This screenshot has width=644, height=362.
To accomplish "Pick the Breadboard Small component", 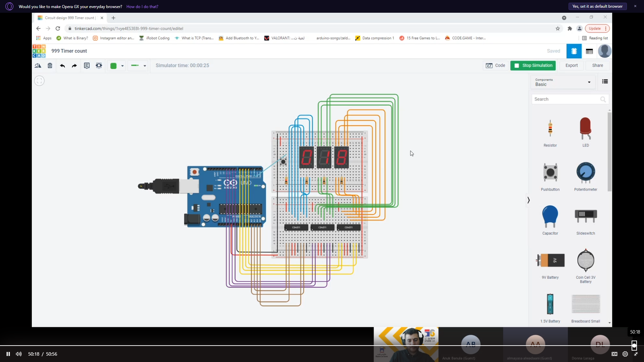I will click(x=586, y=308).
